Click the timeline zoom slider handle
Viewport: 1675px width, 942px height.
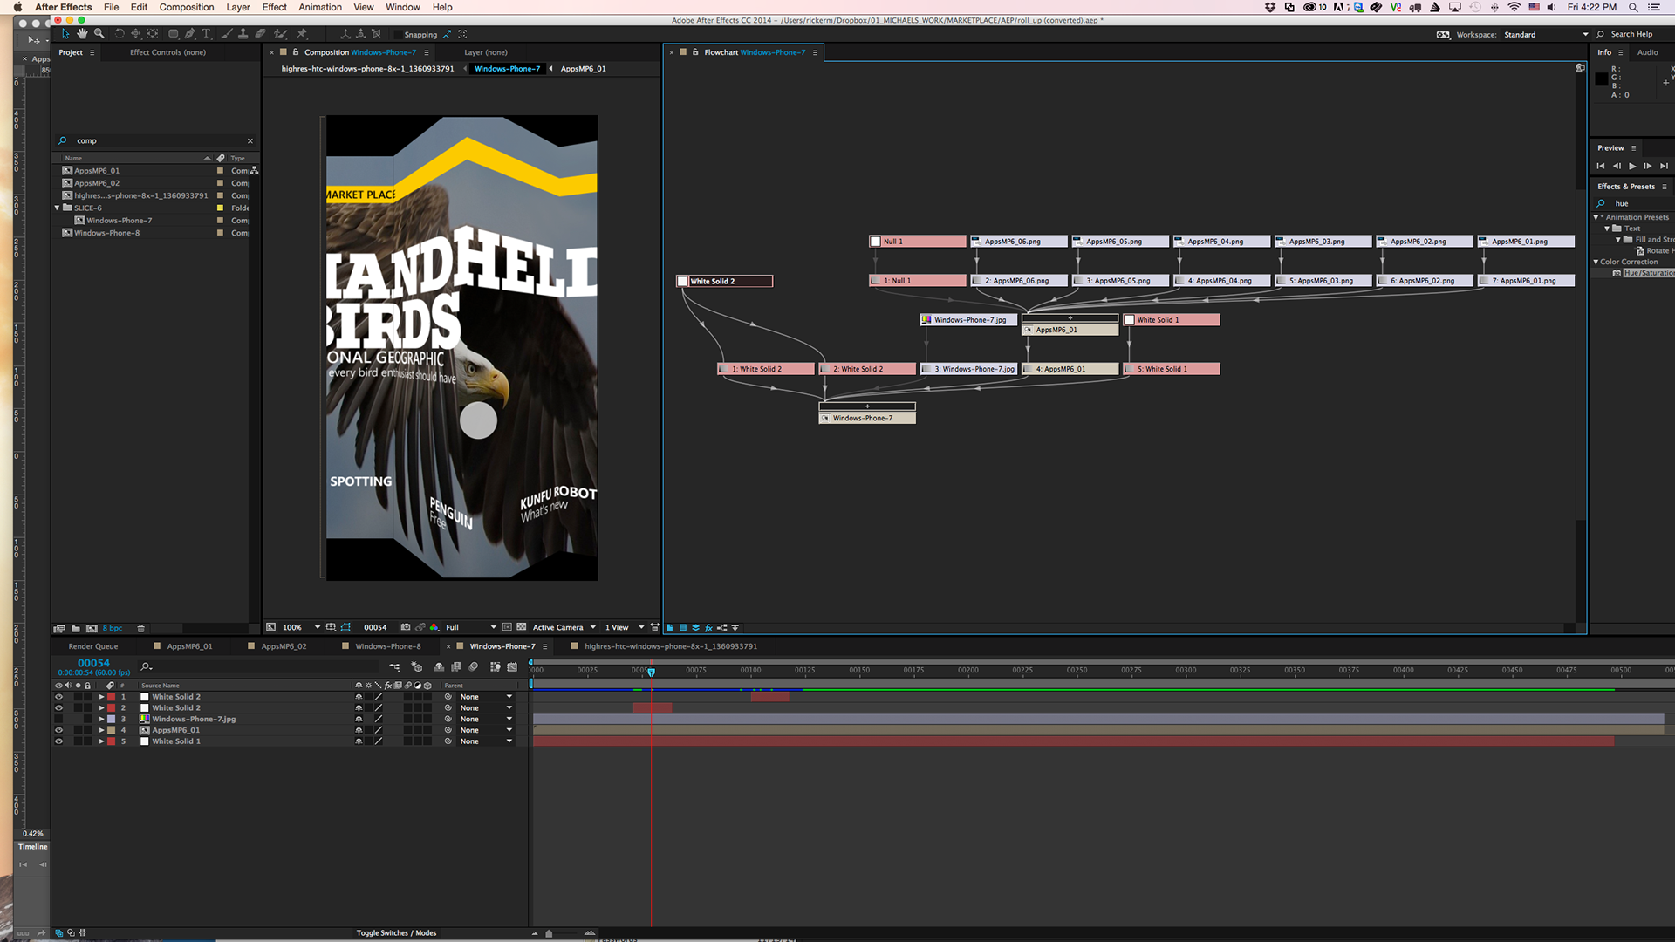tap(549, 933)
